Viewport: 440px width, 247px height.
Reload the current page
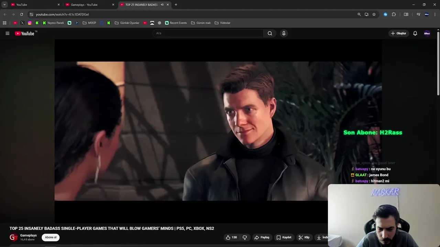coord(21,14)
